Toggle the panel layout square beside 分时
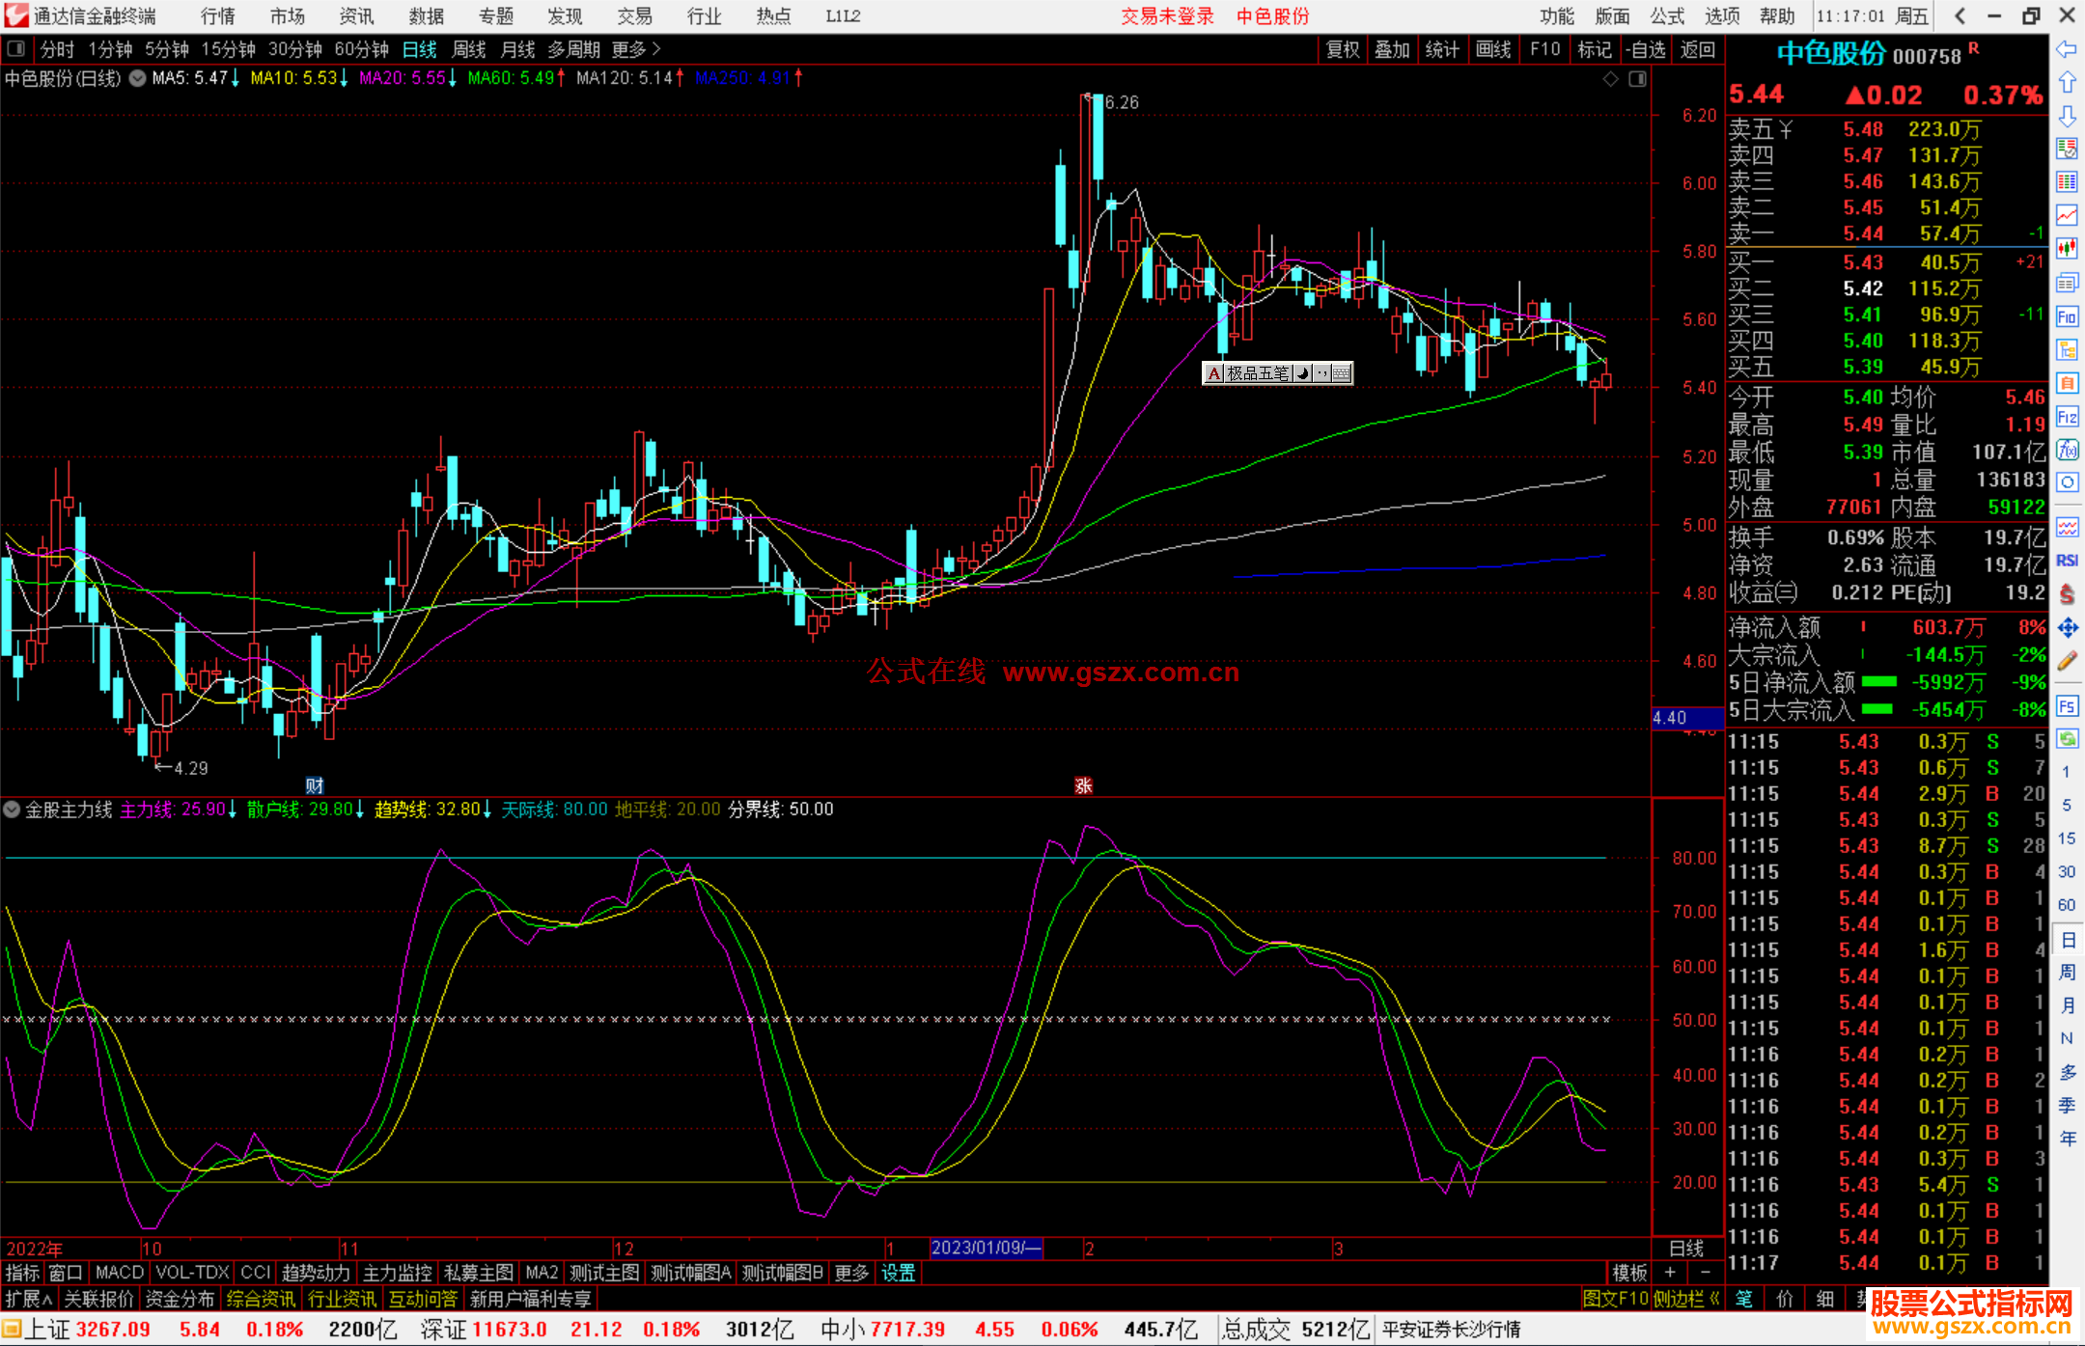The width and height of the screenshot is (2085, 1346). pos(15,49)
